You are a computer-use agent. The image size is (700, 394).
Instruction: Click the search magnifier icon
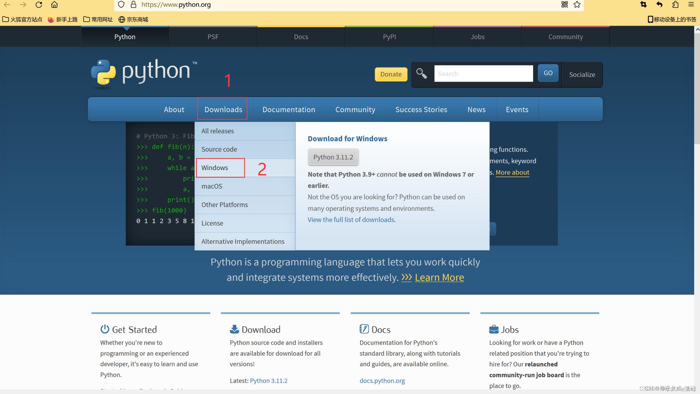(422, 73)
